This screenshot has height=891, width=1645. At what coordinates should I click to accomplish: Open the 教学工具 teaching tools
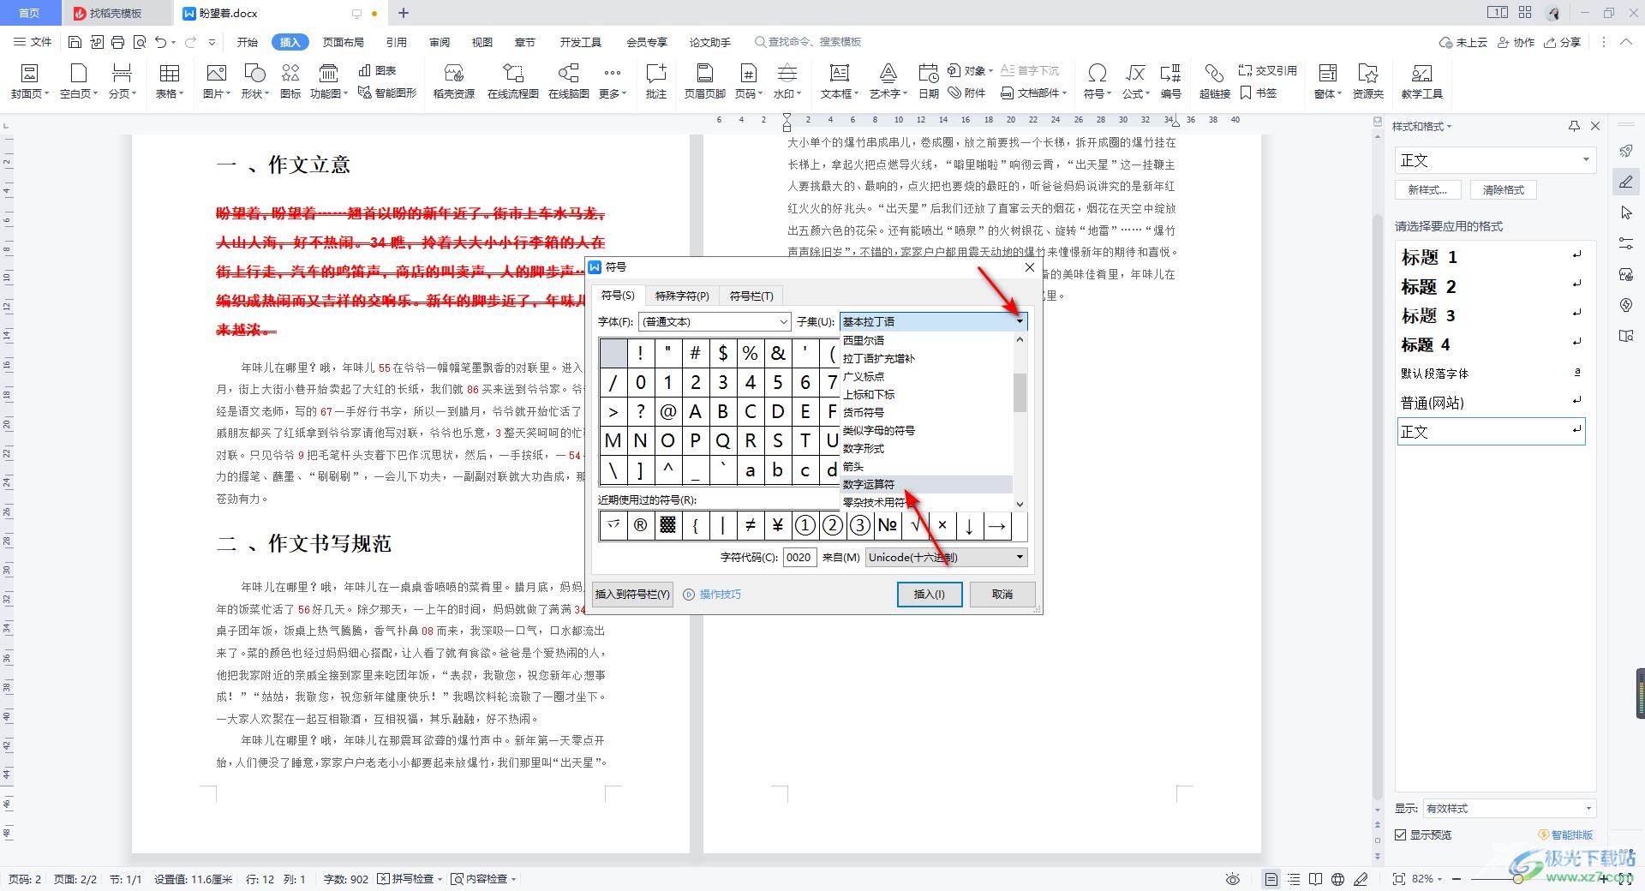point(1422,81)
